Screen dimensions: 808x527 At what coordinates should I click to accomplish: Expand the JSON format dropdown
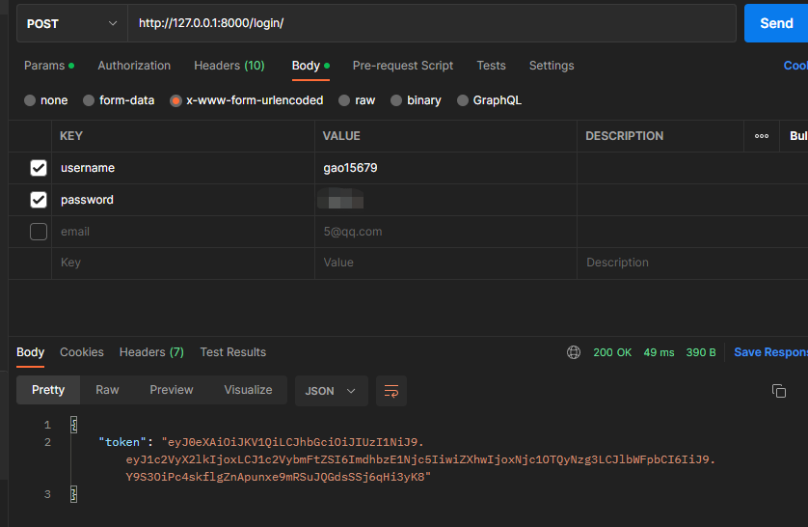[x=331, y=391]
